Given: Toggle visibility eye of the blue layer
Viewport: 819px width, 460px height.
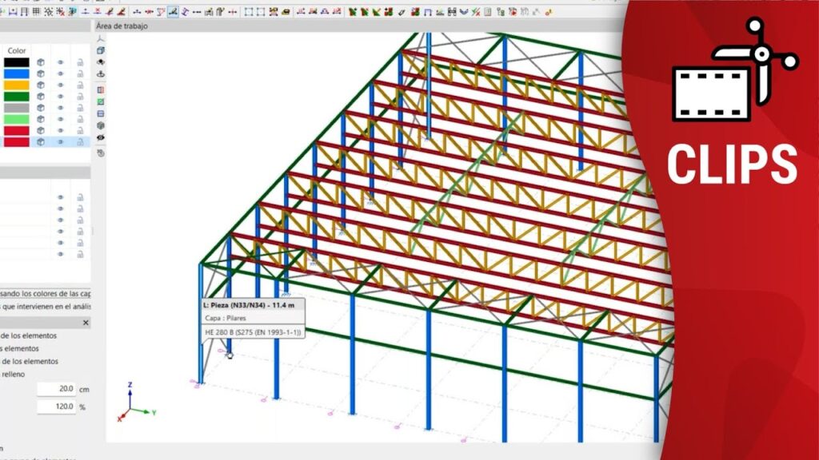Looking at the screenshot, I should tap(60, 73).
